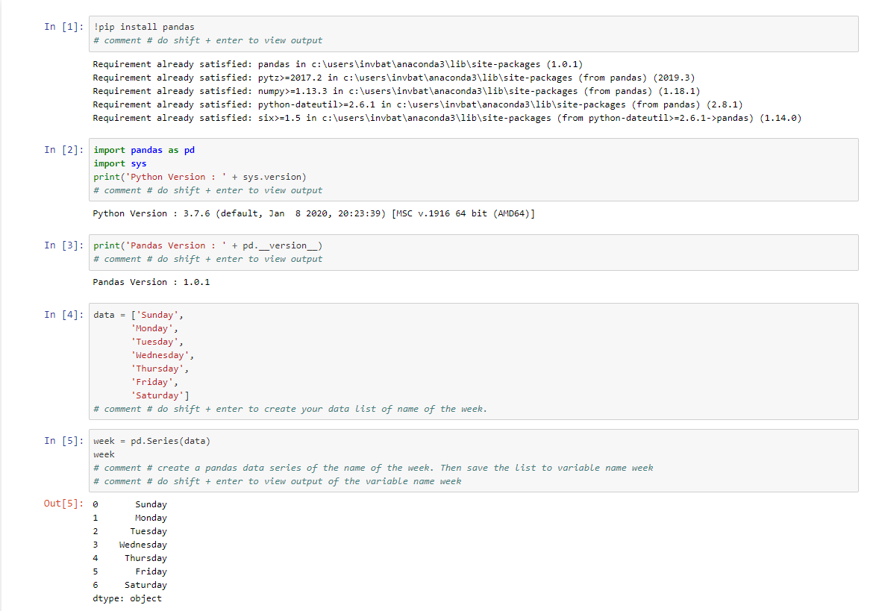The height and width of the screenshot is (611, 873).
Task: Click the comment about creating data list
Action: [x=290, y=409]
